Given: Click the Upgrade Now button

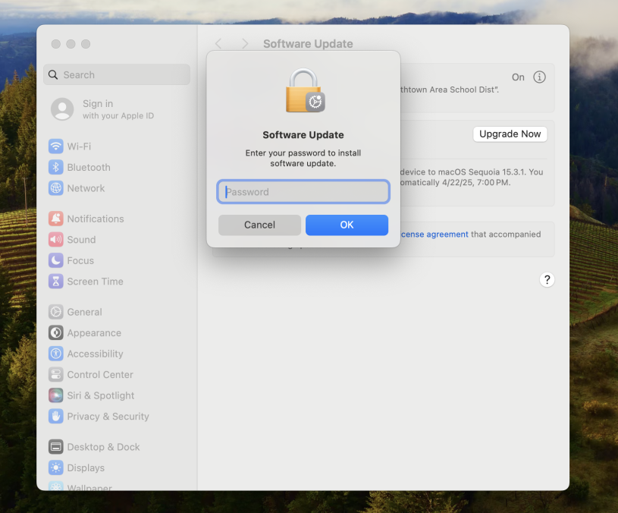Looking at the screenshot, I should pos(510,134).
